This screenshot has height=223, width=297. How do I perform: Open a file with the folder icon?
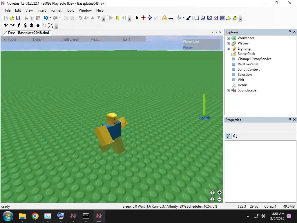click(12, 18)
